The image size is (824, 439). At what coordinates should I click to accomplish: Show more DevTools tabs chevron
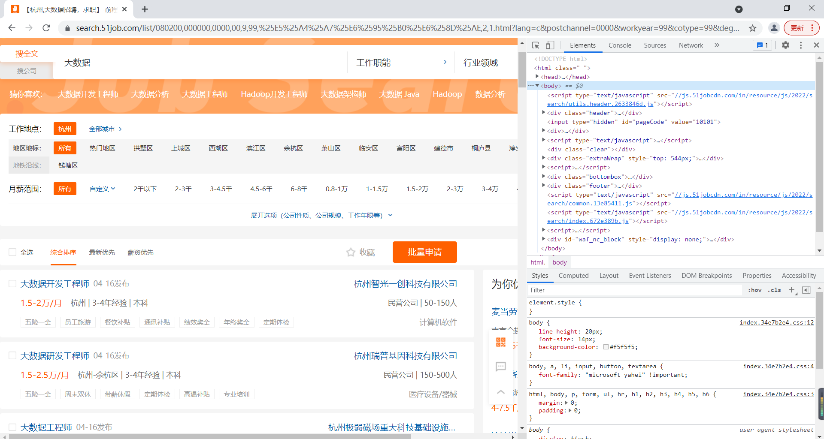coord(717,45)
